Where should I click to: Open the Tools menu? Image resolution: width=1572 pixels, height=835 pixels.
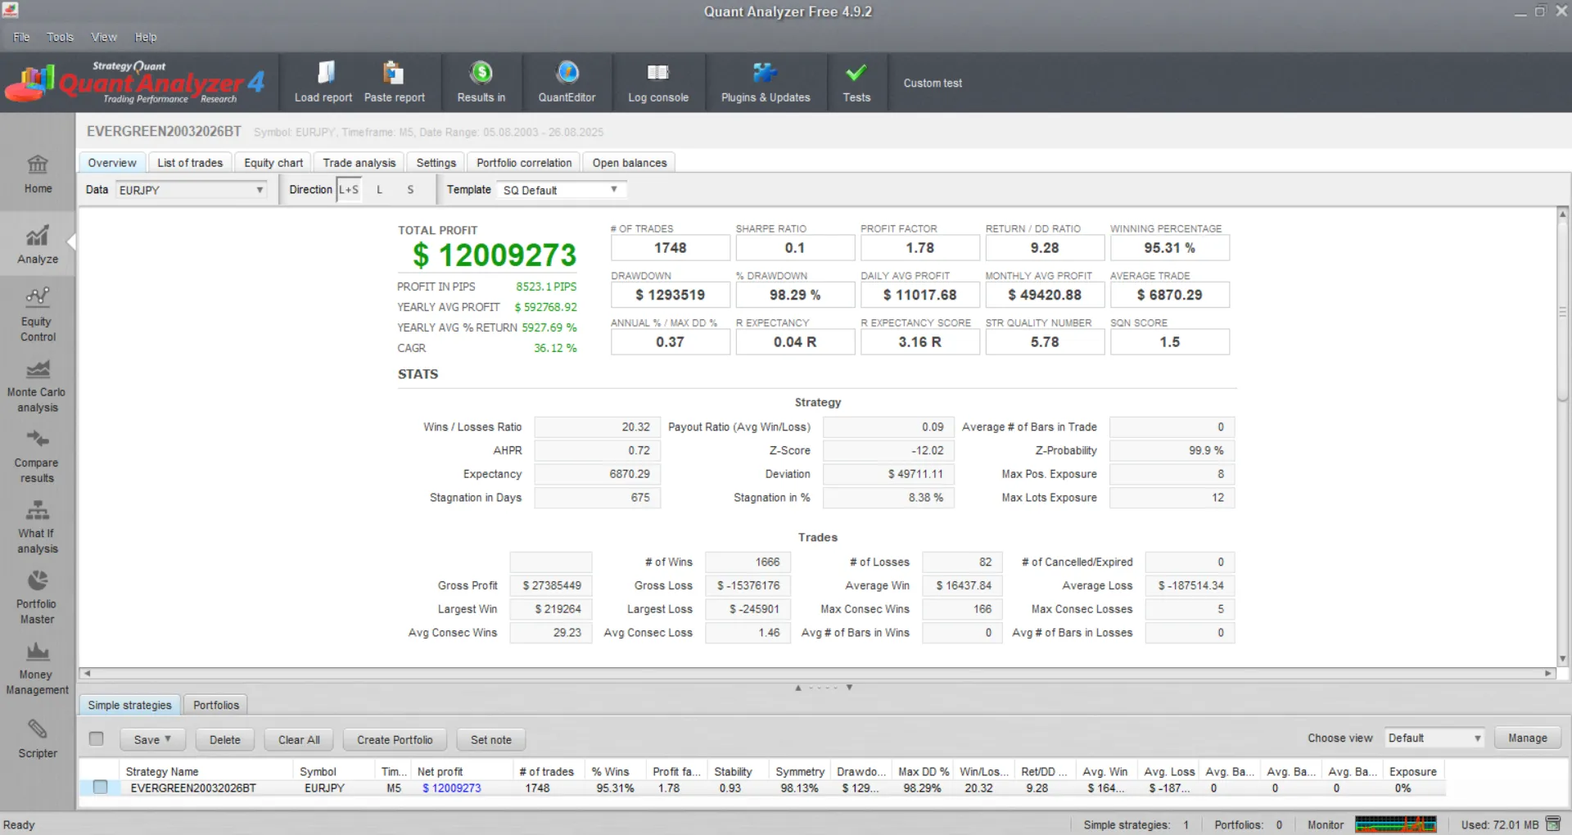point(60,38)
